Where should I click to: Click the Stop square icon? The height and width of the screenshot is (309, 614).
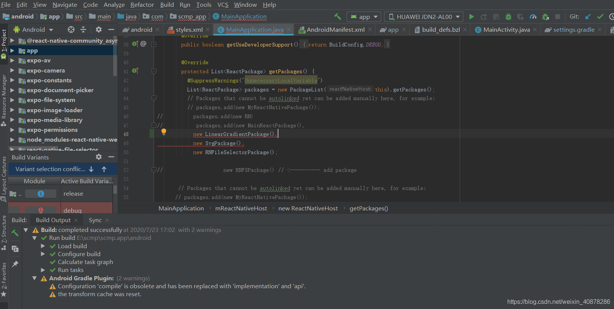(x=558, y=17)
